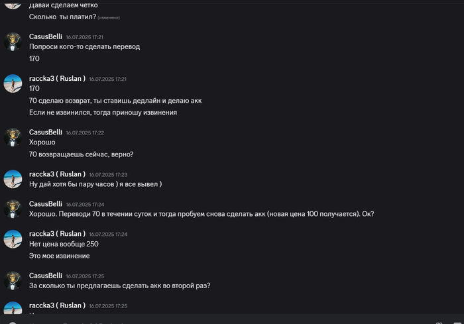Viewport: 464px width, 324px height.
Task: Select the message "Попроси кого-то сделать перевод"
Action: pos(84,47)
